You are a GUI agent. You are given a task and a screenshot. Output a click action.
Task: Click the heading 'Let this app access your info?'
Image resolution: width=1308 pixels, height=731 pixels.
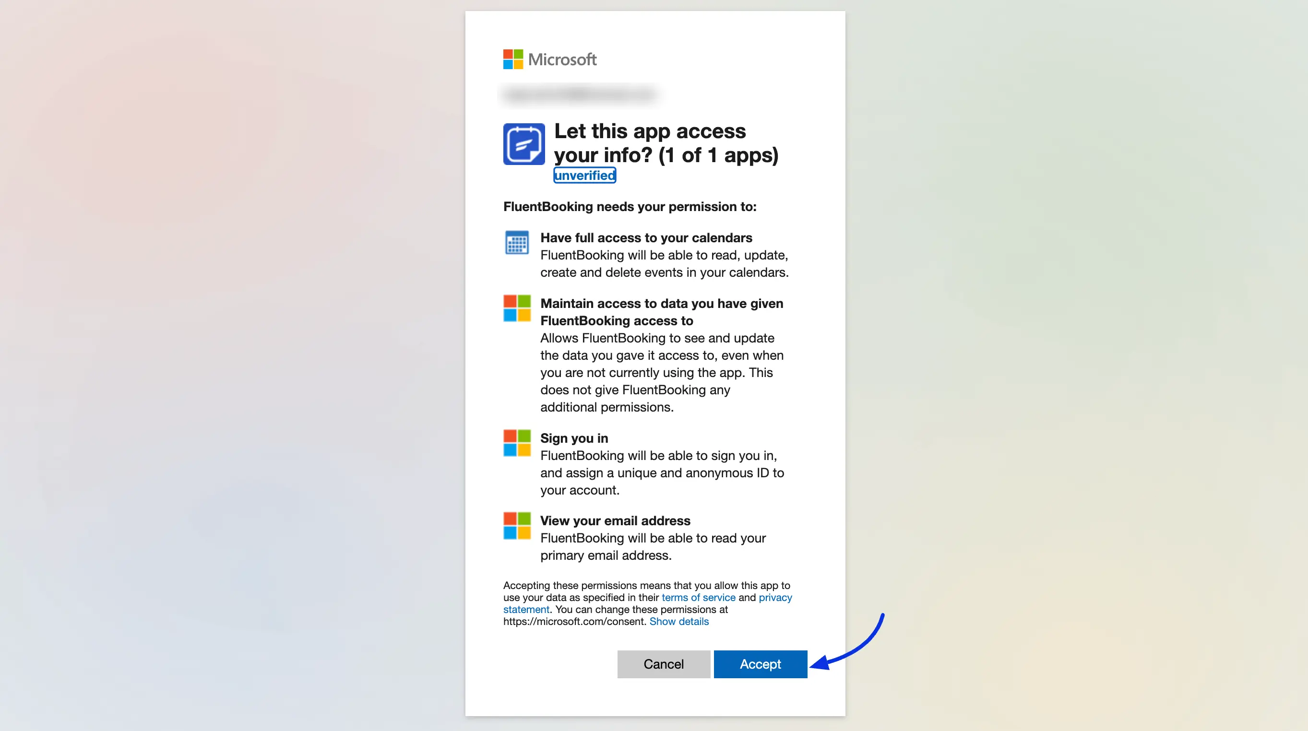pyautogui.click(x=666, y=143)
